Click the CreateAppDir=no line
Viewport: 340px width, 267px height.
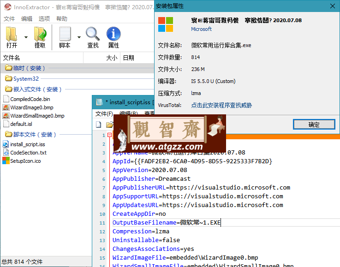pos(139,214)
